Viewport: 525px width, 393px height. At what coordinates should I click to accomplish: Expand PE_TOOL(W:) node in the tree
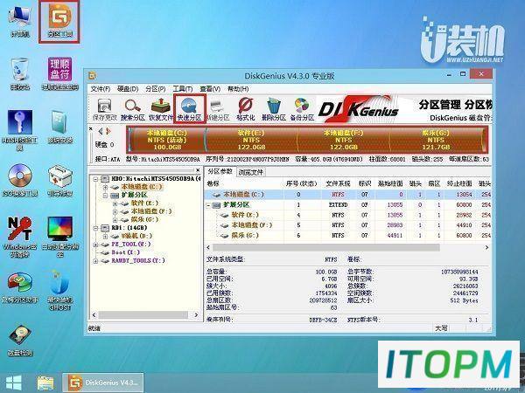point(95,245)
